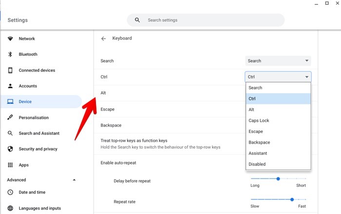This screenshot has width=341, height=214.
Task: Click the Bluetooth icon in sidebar
Action: pyautogui.click(x=10, y=54)
